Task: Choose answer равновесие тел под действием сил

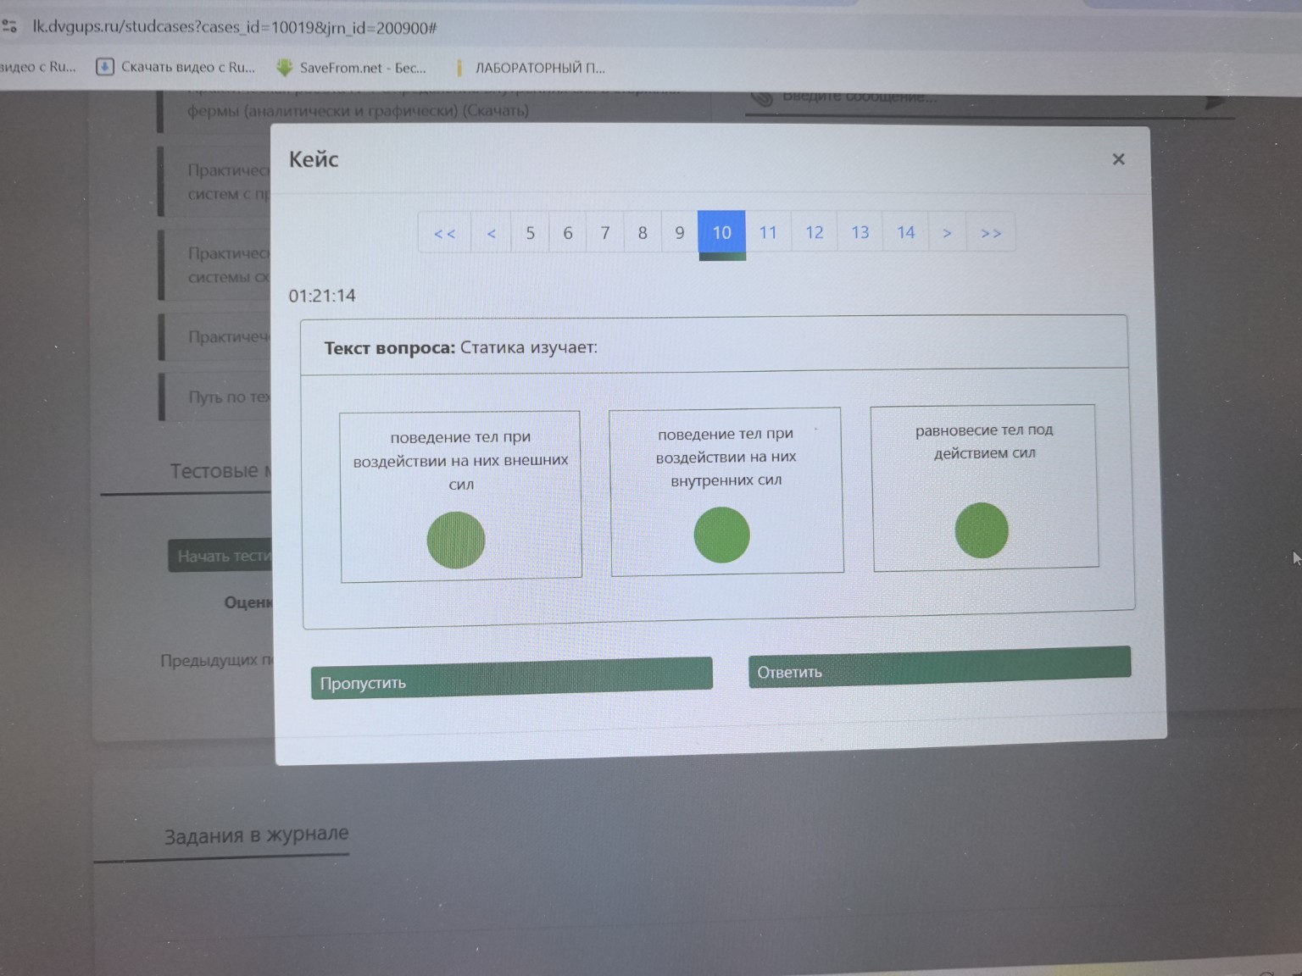Action: click(982, 530)
